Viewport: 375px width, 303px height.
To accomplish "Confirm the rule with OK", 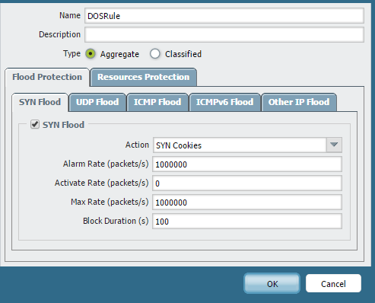I will pyautogui.click(x=272, y=283).
